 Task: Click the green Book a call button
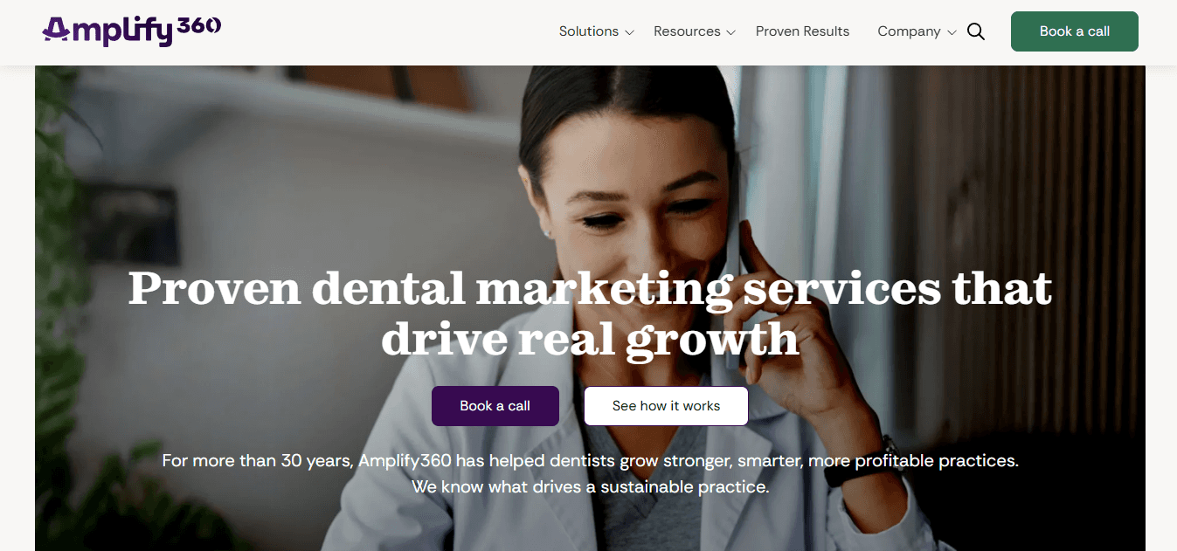tap(1075, 31)
